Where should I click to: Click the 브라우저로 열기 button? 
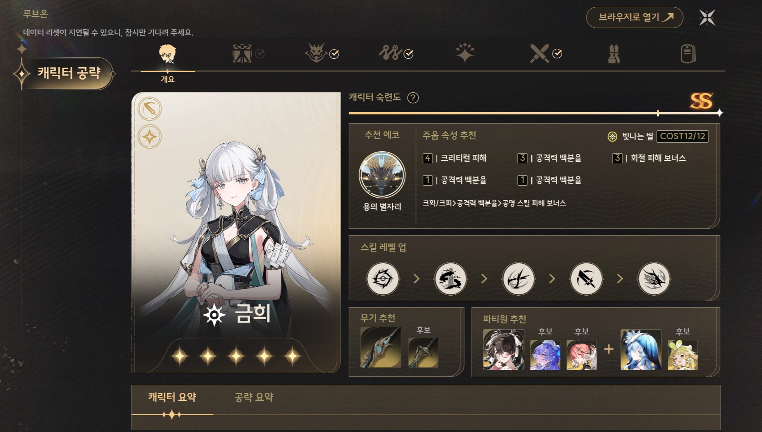[634, 17]
